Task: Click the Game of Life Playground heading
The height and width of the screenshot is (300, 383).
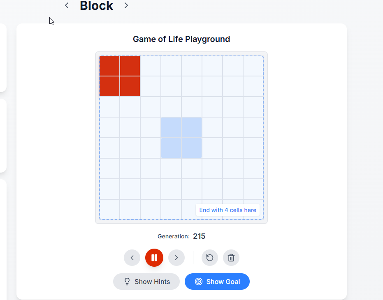Action: (x=181, y=39)
